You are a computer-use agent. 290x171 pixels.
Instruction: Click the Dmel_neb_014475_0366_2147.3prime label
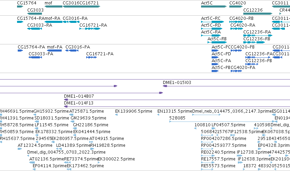(232, 111)
